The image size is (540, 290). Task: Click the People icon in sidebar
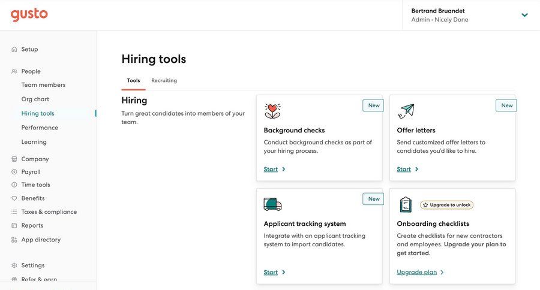click(x=14, y=71)
